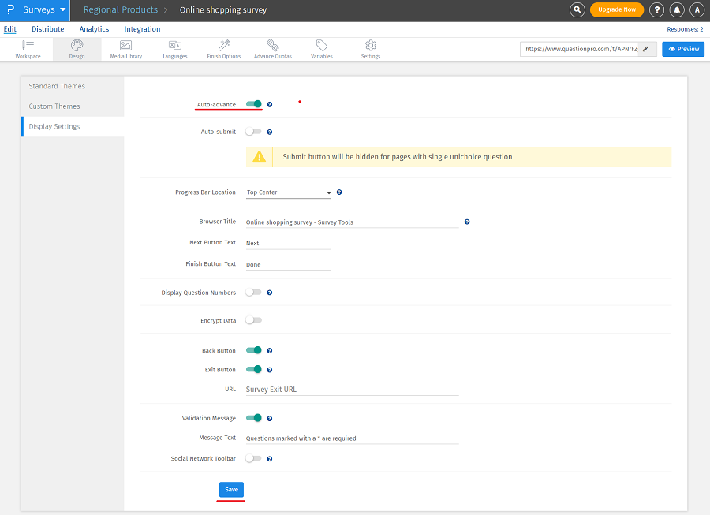The width and height of the screenshot is (710, 515).
Task: Turn on Display Question Numbers
Action: (x=253, y=293)
